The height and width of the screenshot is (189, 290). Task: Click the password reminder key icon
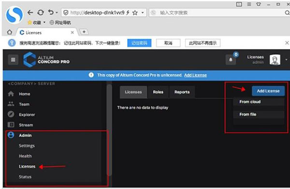12,43
